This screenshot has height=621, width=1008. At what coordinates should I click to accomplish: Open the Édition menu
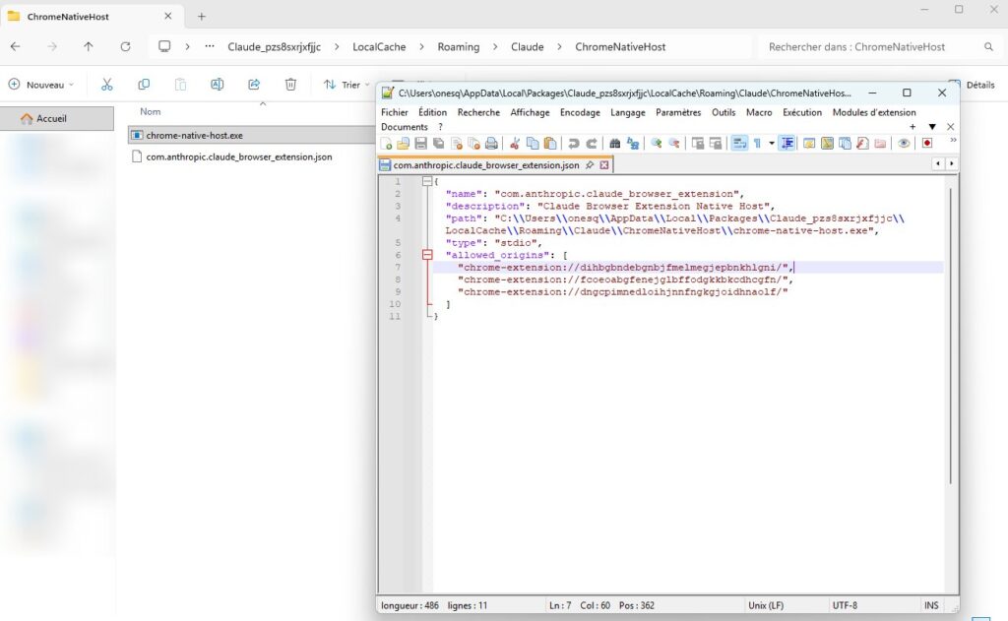(433, 112)
